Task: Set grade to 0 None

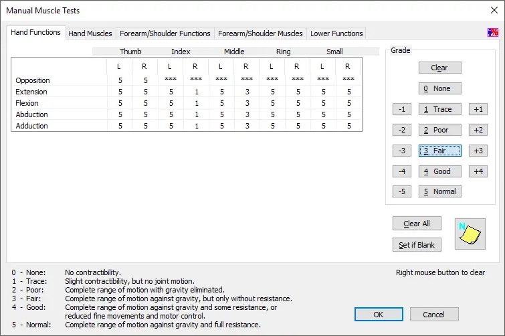Action: 439,88
